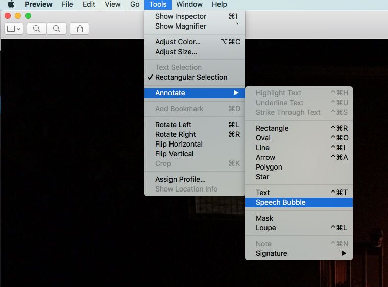The width and height of the screenshot is (388, 287).
Task: Click the zoom in magnifier icon
Action: click(57, 29)
